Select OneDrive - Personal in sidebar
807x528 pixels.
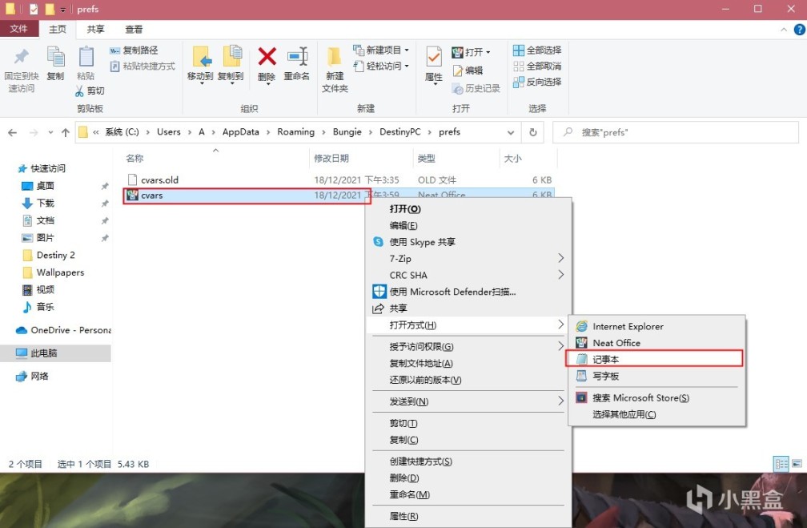point(70,330)
